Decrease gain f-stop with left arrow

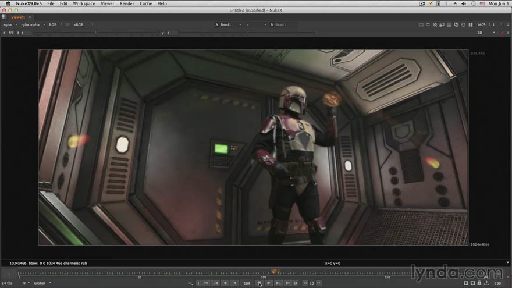(x=4, y=33)
